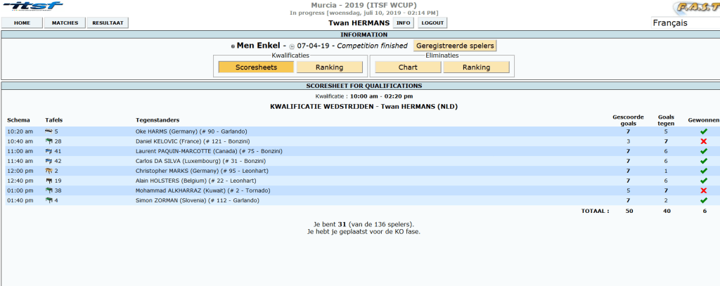Click table icon next to table 28
The image size is (720, 286).
point(49,141)
